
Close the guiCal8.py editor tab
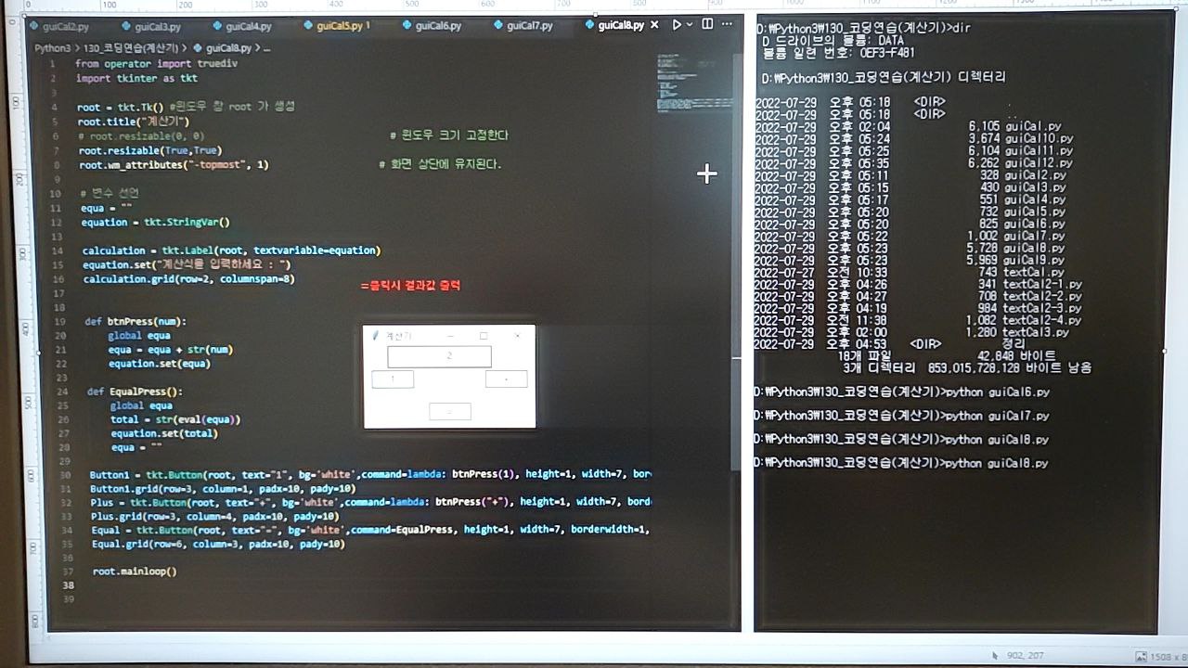(x=654, y=25)
